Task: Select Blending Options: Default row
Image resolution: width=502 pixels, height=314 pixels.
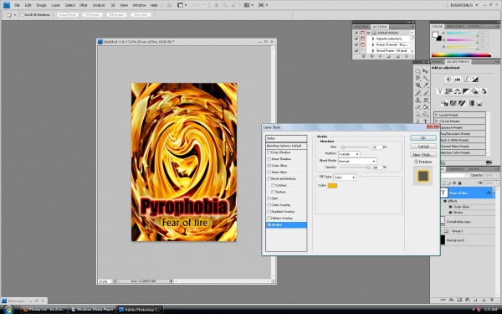Action: (x=286, y=146)
